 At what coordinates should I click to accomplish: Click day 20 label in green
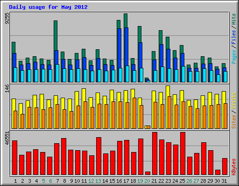click(147, 181)
